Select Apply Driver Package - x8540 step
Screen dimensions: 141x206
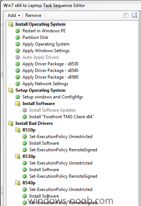click(50, 71)
